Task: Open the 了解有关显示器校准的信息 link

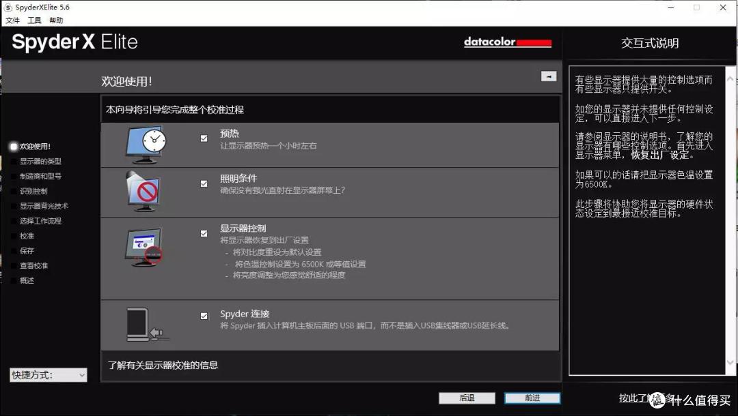Action: tap(163, 365)
